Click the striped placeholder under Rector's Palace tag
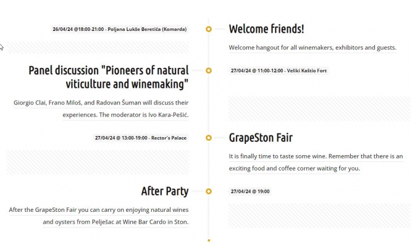 click(98, 162)
